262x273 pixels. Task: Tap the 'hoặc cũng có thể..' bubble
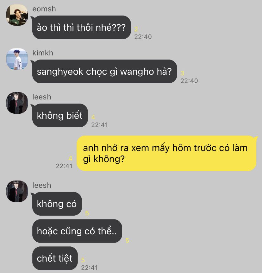click(77, 231)
